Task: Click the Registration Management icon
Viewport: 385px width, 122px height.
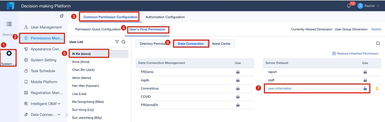Action: tap(26, 93)
